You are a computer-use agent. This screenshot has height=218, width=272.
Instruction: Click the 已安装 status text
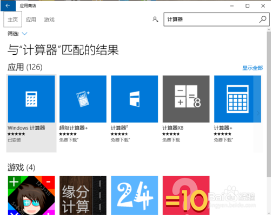pyautogui.click(x=14, y=140)
